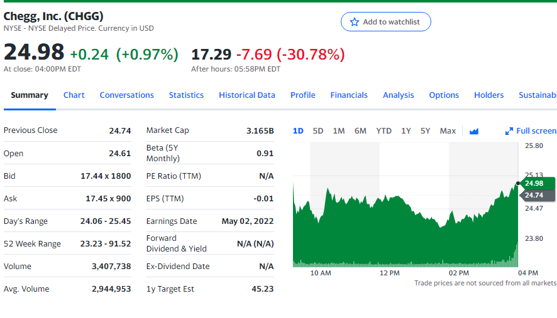Set chart range to 6M
Viewport: 557px width, 318px height.
[360, 131]
